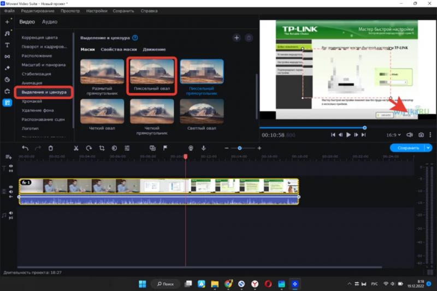Screen dimensions: 437x291
Task: Select the Хромакей tool in the list
Action: tap(32, 101)
